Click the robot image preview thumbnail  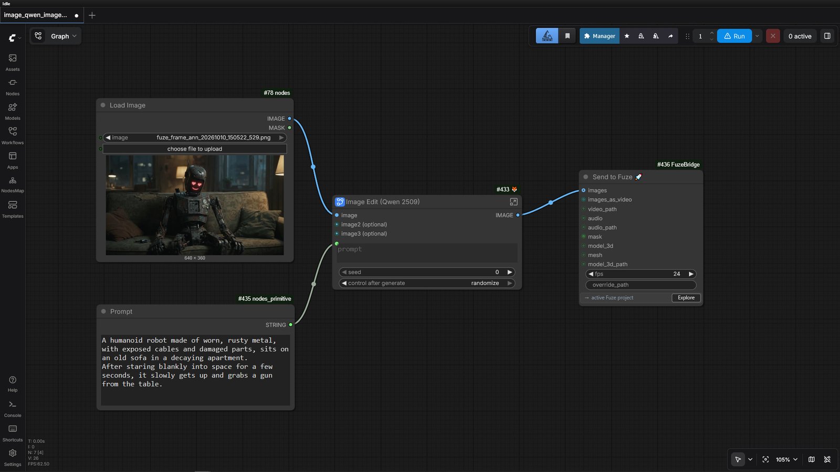195,205
